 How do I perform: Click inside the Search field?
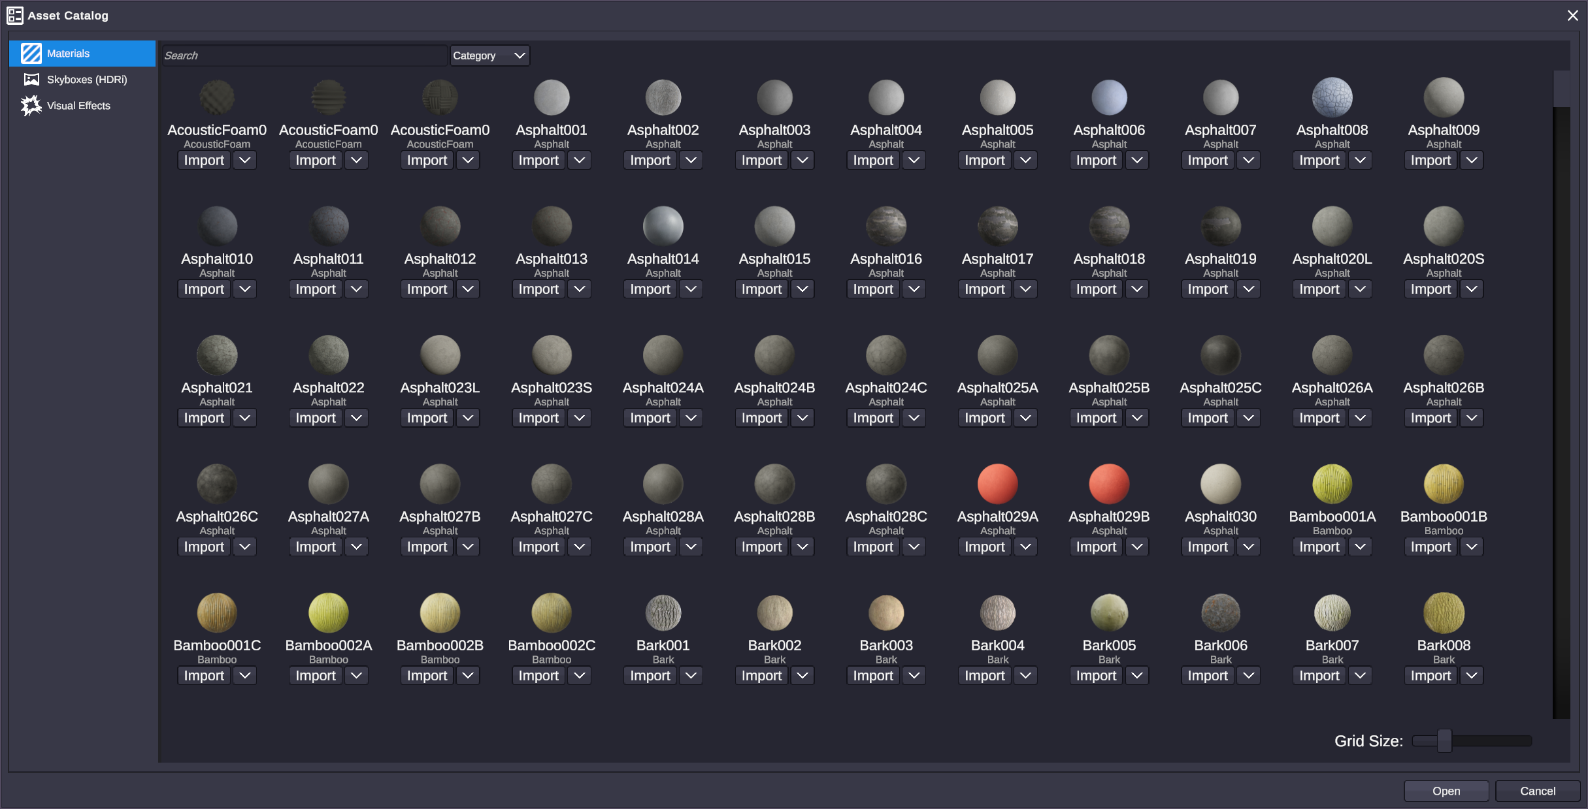click(303, 55)
